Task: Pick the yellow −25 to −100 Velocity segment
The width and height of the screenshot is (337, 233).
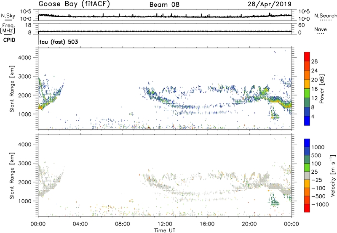Action: point(307,184)
